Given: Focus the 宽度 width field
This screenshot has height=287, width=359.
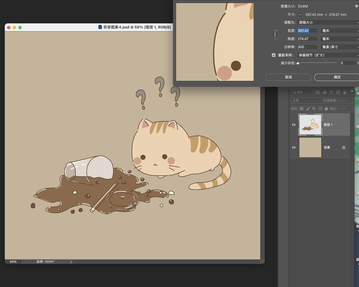Looking at the screenshot, I should 307,31.
